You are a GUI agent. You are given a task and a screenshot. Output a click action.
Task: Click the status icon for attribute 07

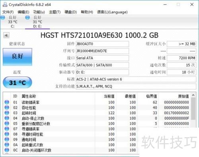click(x=7, y=129)
